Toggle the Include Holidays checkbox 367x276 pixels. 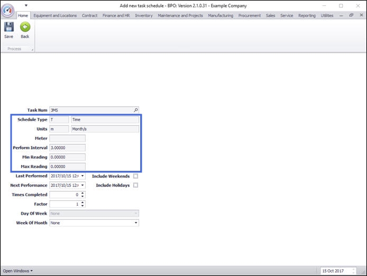click(135, 185)
